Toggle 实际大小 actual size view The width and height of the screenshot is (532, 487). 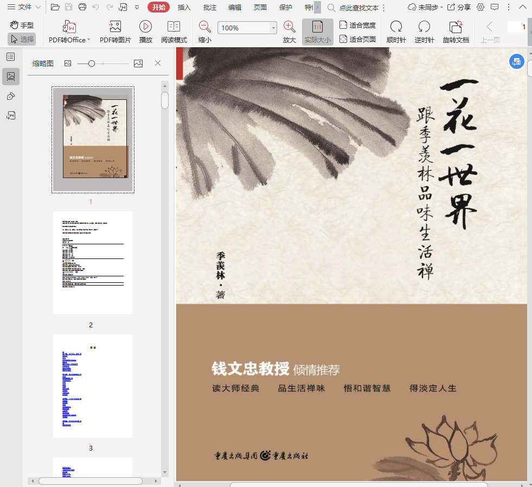click(318, 32)
